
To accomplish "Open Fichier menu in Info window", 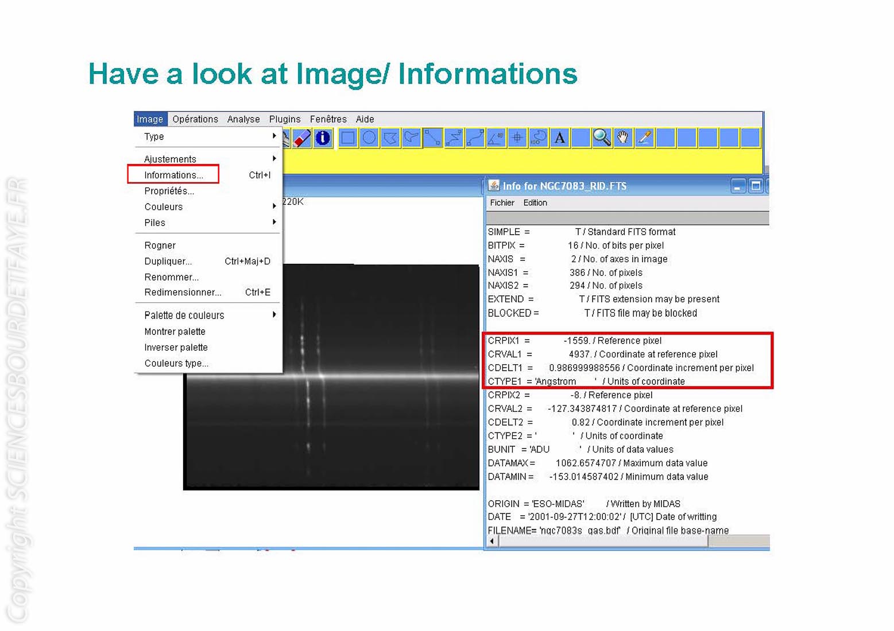I will [502, 203].
